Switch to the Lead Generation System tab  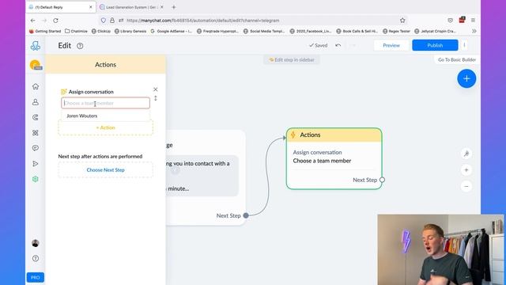point(130,7)
